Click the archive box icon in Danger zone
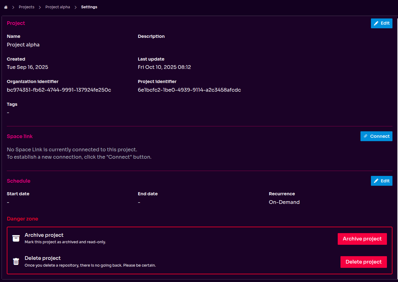398x282 pixels. click(16, 238)
